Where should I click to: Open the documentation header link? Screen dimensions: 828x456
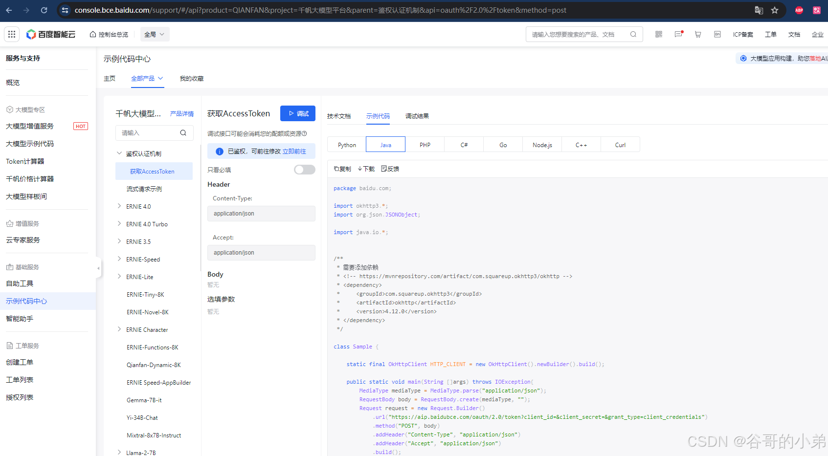[x=794, y=34]
